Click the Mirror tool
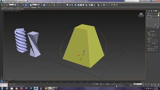The image size is (160, 90). point(70,5)
